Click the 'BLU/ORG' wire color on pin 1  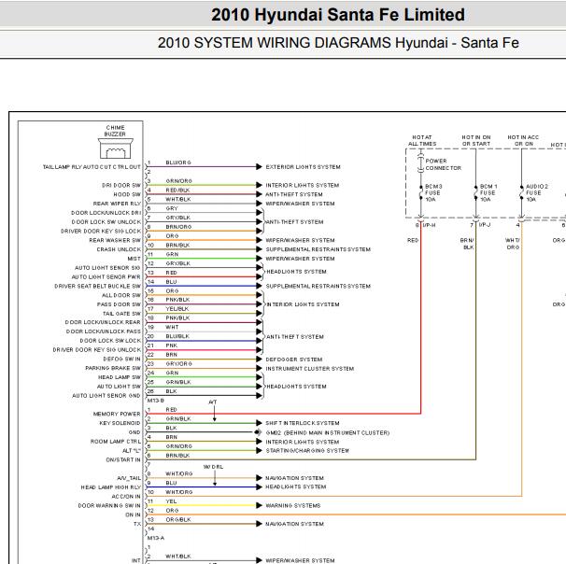pos(178,162)
